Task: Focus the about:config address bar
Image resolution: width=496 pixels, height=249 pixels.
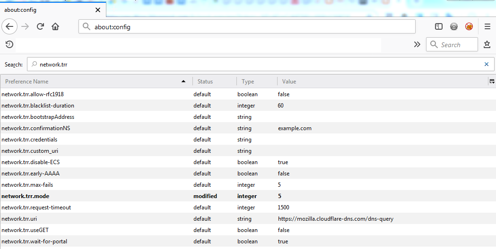Action: point(247,27)
